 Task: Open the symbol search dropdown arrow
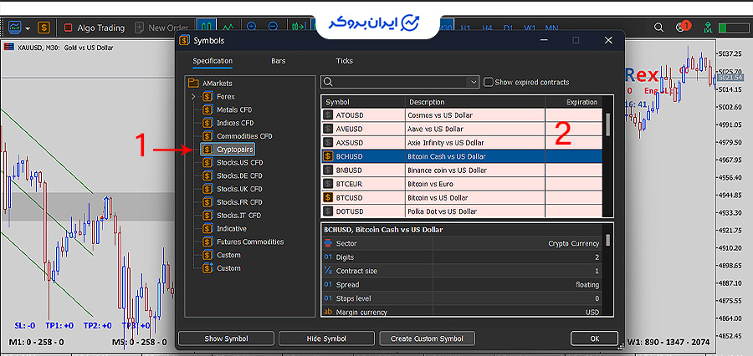(x=474, y=82)
